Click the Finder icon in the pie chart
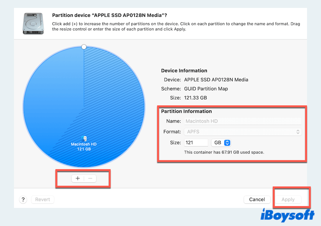This screenshot has width=321, height=226. (84, 139)
